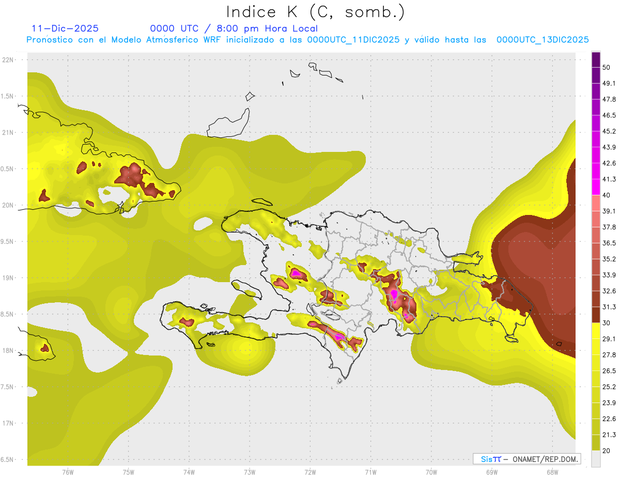
Task: Click the '74W' longitude axis label
Action: tap(189, 472)
